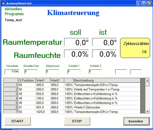Image resolution: width=153 pixels, height=130 pixels.
Task: Click the Raumfeuchte ist field
Action: pos(104,54)
